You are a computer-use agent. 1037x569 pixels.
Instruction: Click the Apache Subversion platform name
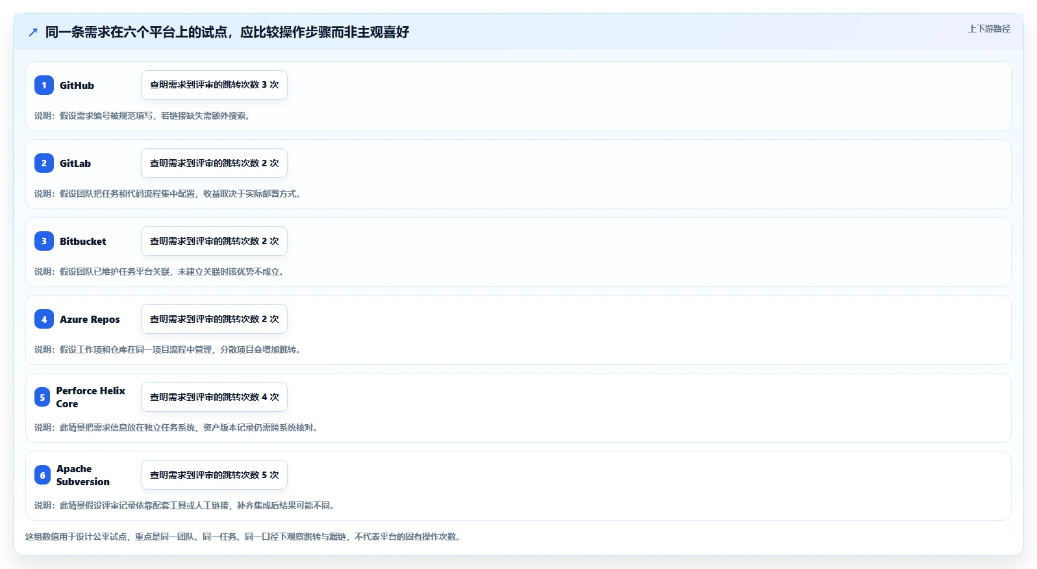pyautogui.click(x=83, y=475)
